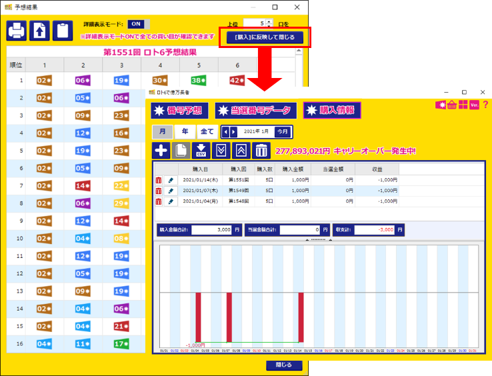492x376 pixels.
Task: Click the CSV download icon
Action: click(201, 151)
